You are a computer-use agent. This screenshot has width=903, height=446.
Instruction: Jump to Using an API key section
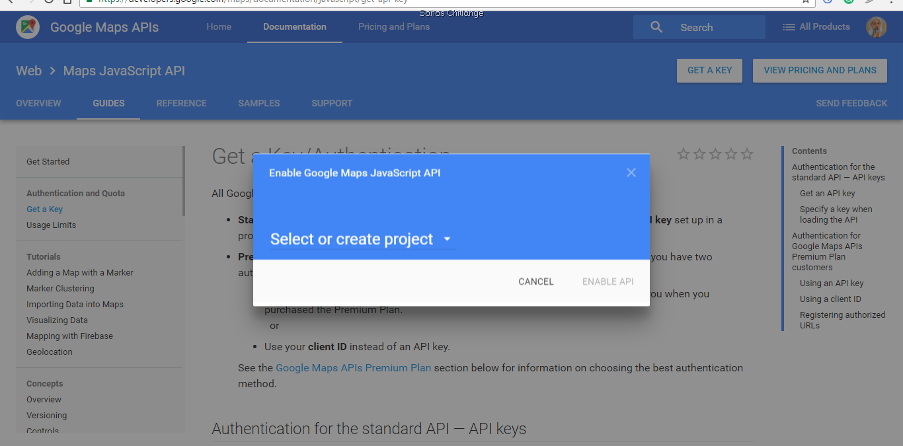[x=832, y=283]
